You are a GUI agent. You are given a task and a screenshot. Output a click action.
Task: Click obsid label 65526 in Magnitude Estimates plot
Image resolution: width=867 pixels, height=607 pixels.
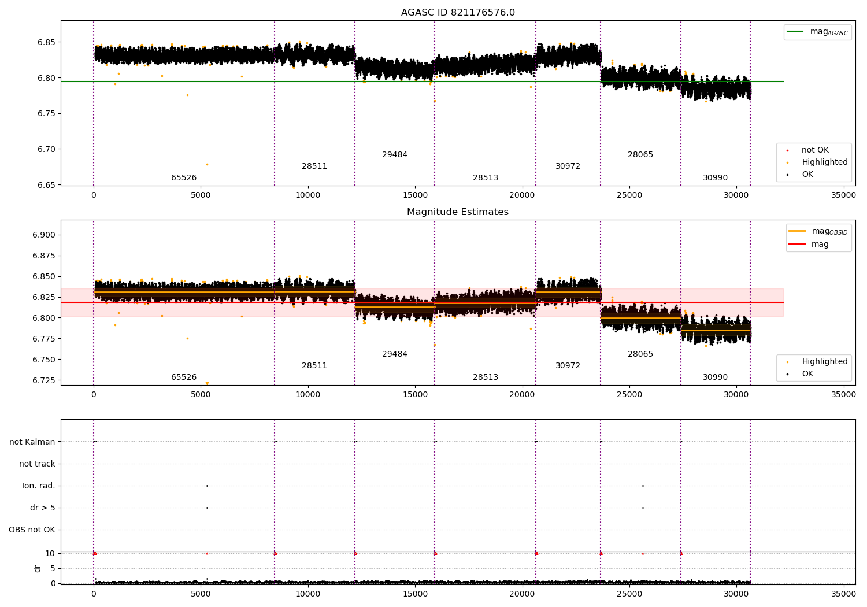184,377
